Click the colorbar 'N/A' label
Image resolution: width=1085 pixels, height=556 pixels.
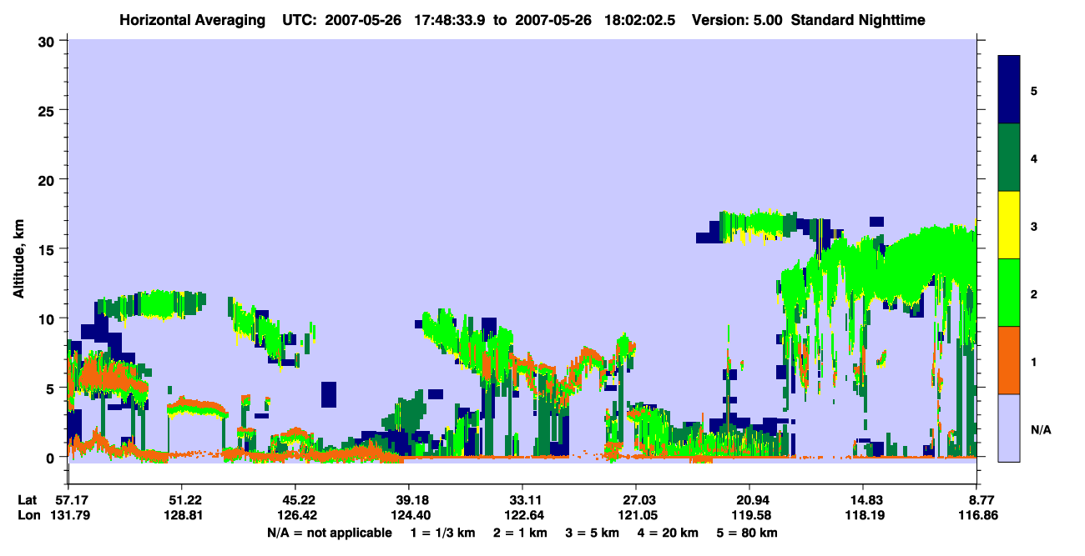point(1040,430)
